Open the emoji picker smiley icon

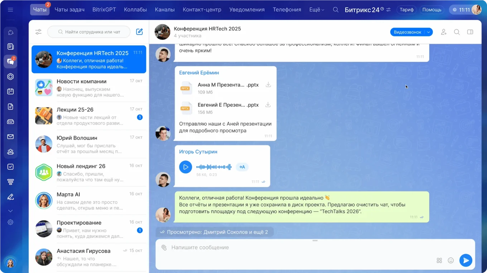(x=451, y=260)
